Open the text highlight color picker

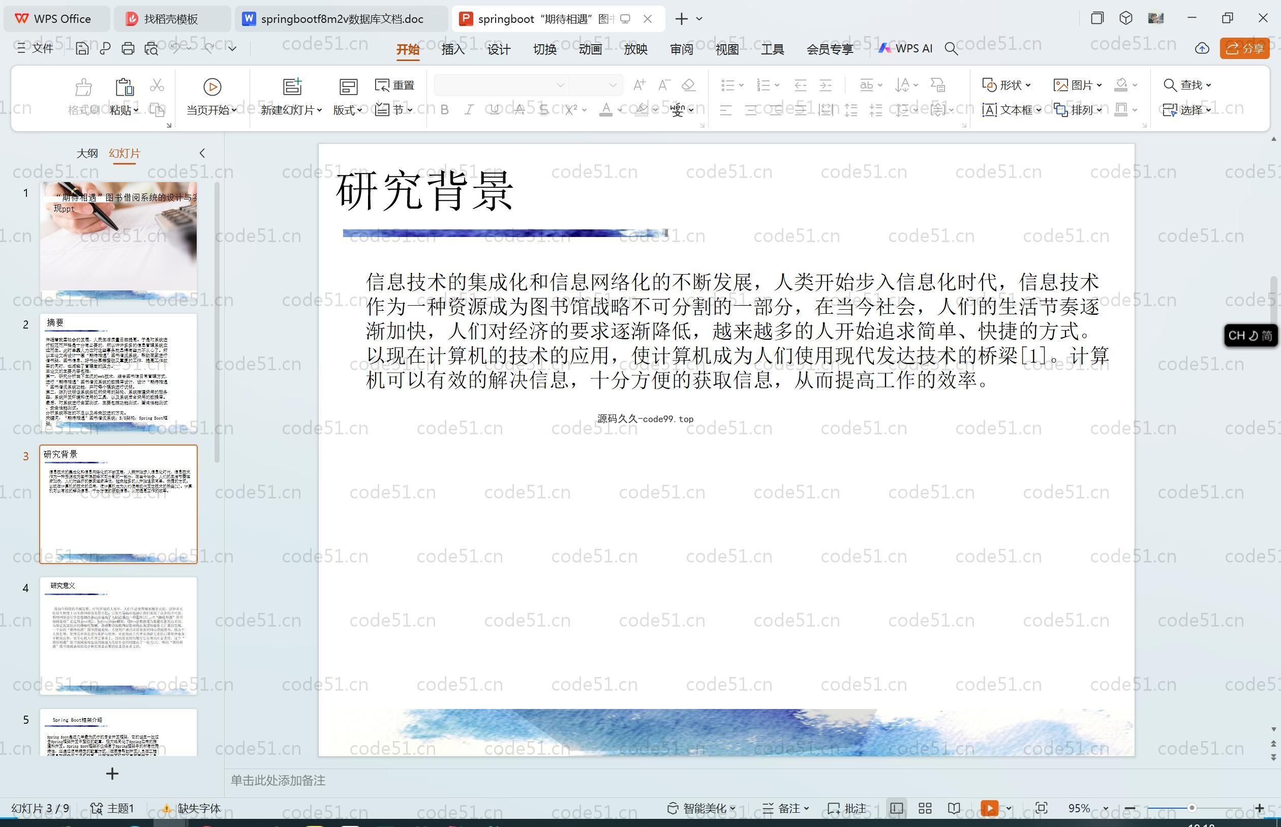point(642,110)
